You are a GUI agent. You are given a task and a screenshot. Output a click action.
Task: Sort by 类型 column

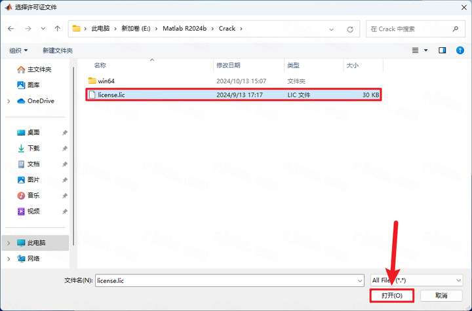click(x=293, y=65)
